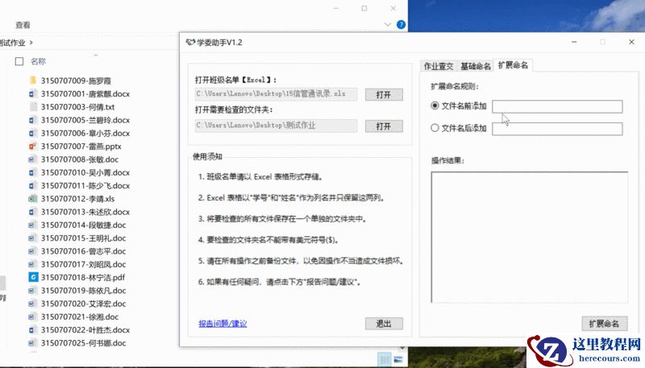Screen dimensions: 645x368
Task: Switch to the 扩展命名 tab
Action: coord(513,65)
